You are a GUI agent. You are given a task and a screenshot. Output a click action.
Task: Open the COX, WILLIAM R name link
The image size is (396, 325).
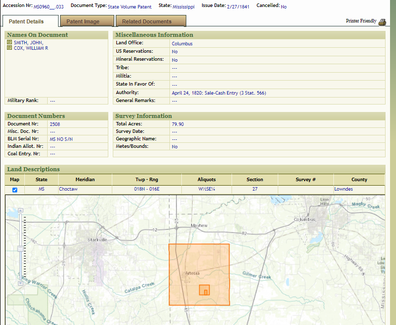[31, 48]
